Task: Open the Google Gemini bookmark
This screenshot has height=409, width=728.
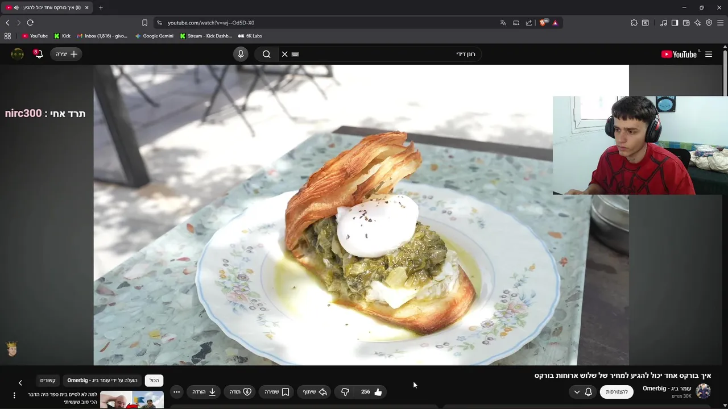Action: coord(154,36)
